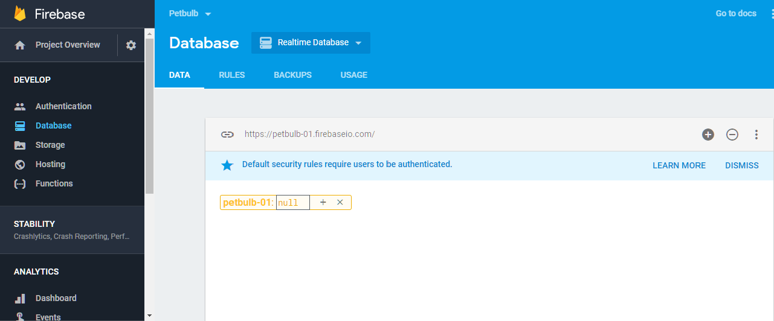This screenshot has width=774, height=321.
Task: Click the Storage image icon
Action: click(x=20, y=145)
